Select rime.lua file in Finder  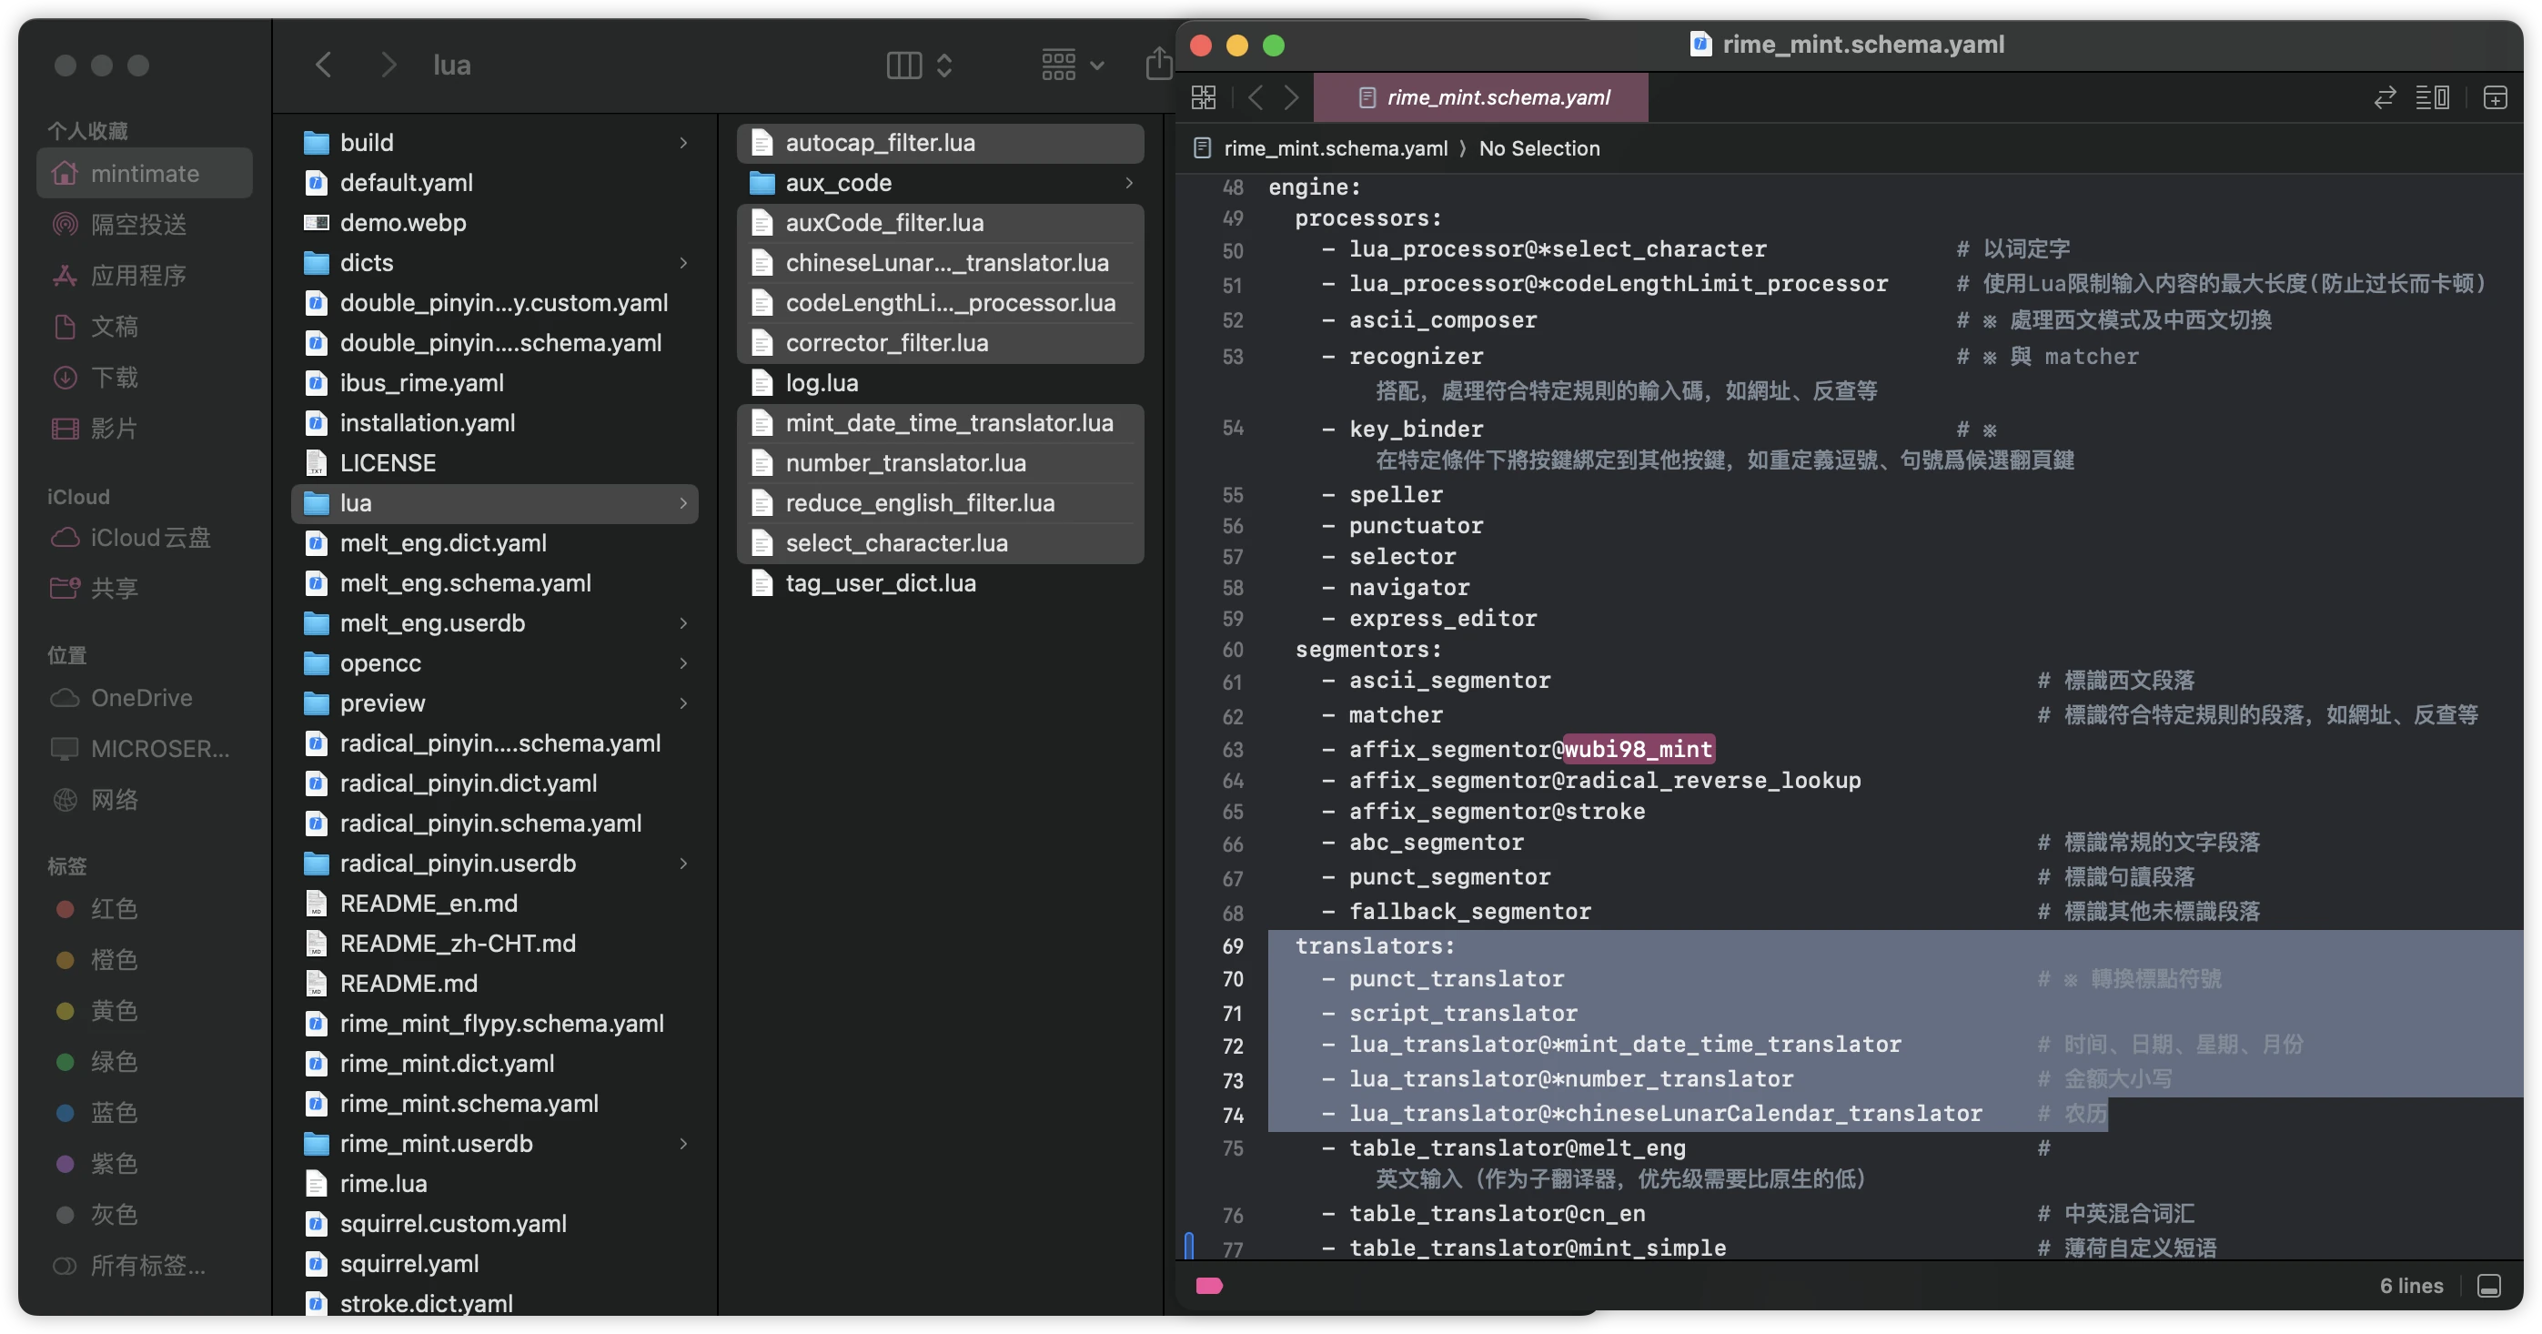pyautogui.click(x=495, y=1183)
